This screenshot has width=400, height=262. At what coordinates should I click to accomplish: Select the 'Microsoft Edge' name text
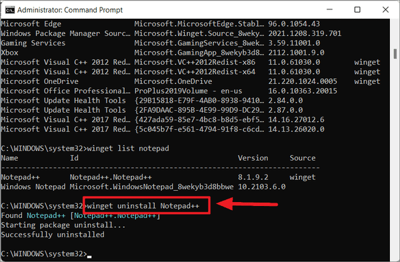pyautogui.click(x=31, y=24)
